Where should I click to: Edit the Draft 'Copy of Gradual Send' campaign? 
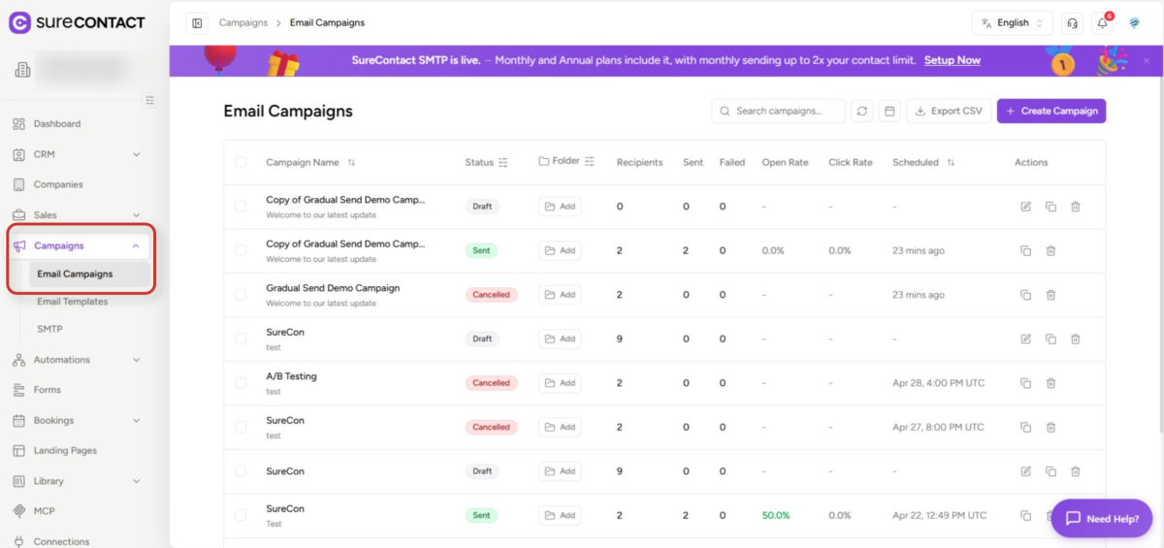tap(1025, 207)
